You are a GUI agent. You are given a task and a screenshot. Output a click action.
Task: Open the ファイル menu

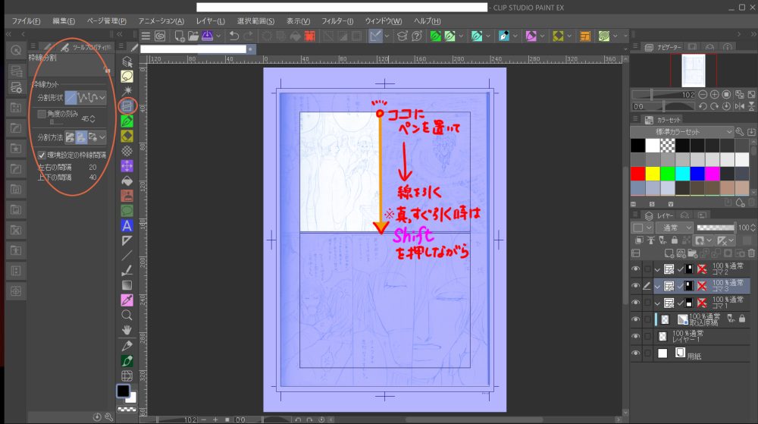[26, 20]
